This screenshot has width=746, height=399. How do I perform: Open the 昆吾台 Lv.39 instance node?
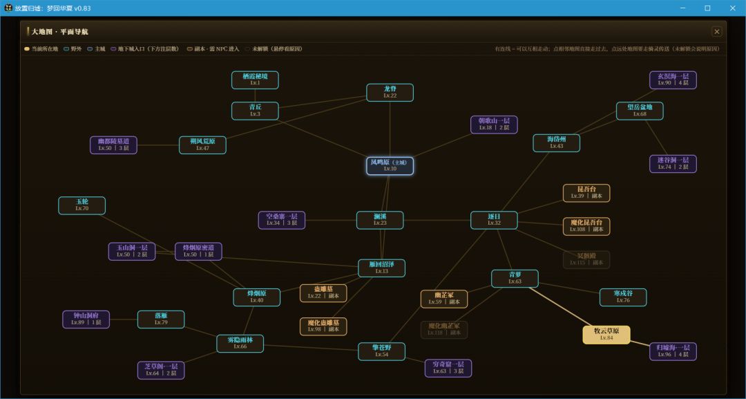click(586, 193)
